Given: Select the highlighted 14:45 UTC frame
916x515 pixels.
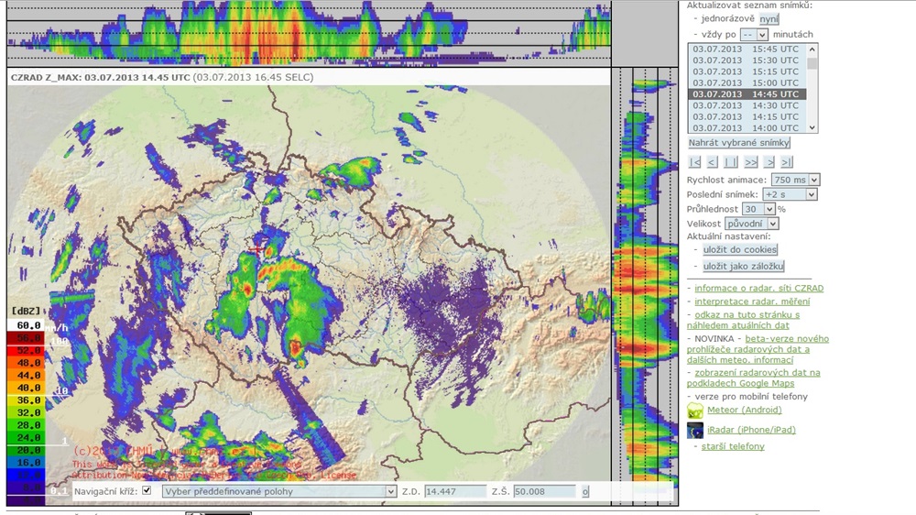Looking at the screenshot, I should pyautogui.click(x=746, y=93).
